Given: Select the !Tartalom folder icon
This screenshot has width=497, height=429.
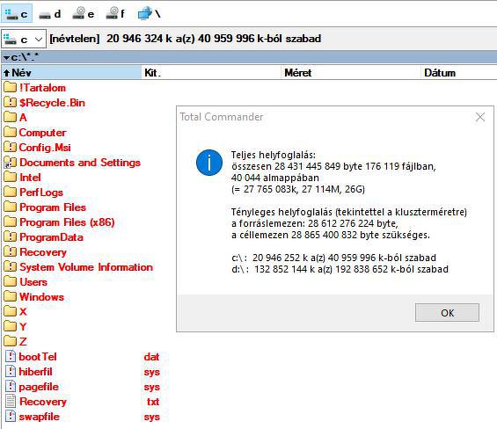Looking at the screenshot, I should click(x=11, y=87).
